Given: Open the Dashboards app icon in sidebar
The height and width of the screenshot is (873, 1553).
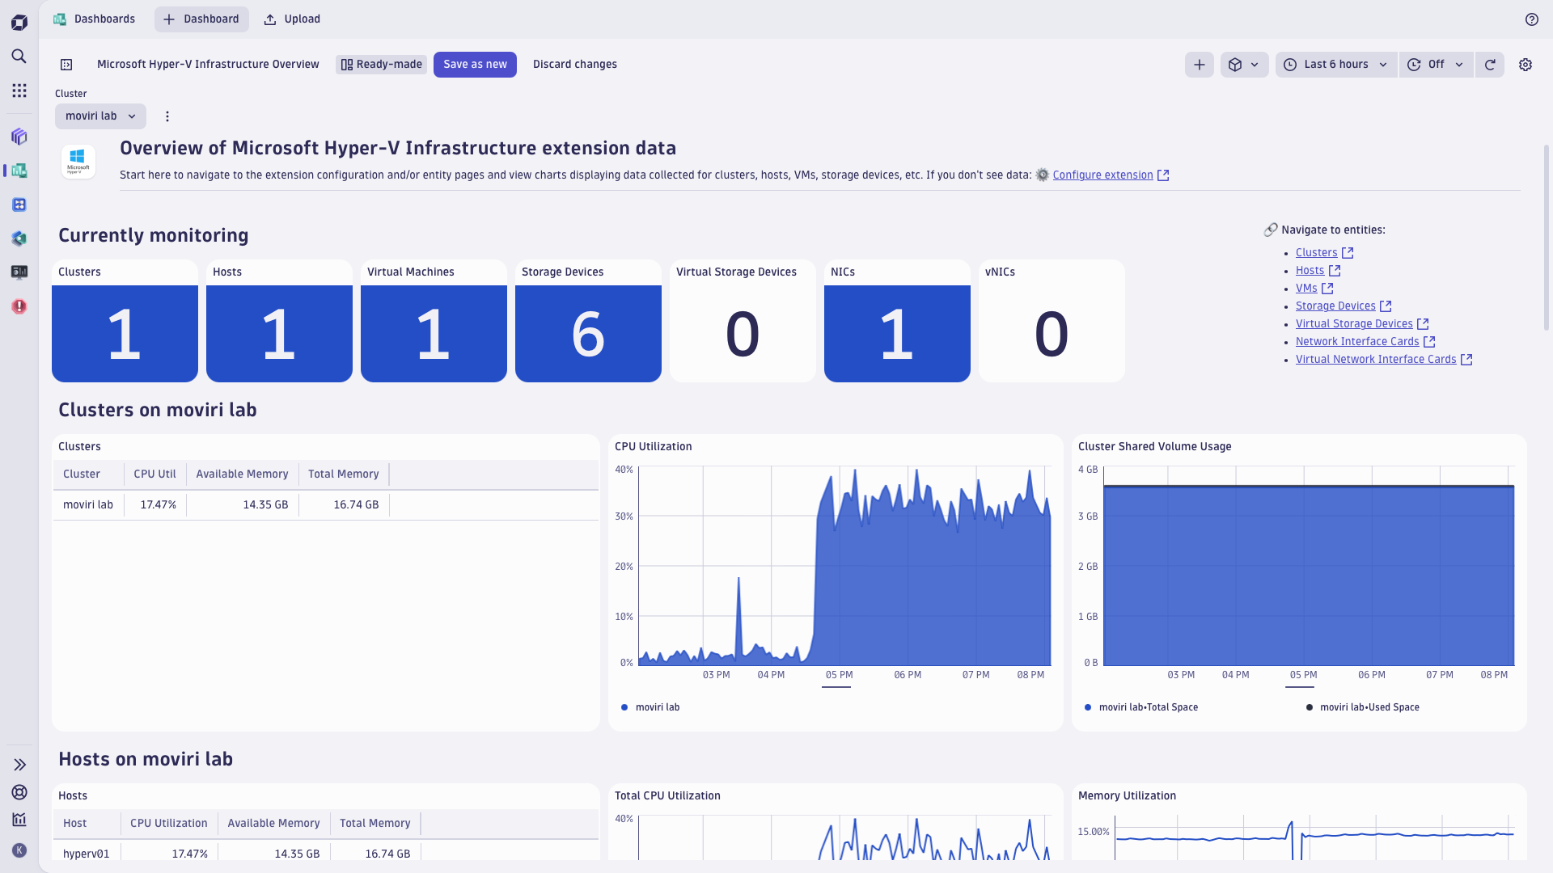Looking at the screenshot, I should (19, 171).
